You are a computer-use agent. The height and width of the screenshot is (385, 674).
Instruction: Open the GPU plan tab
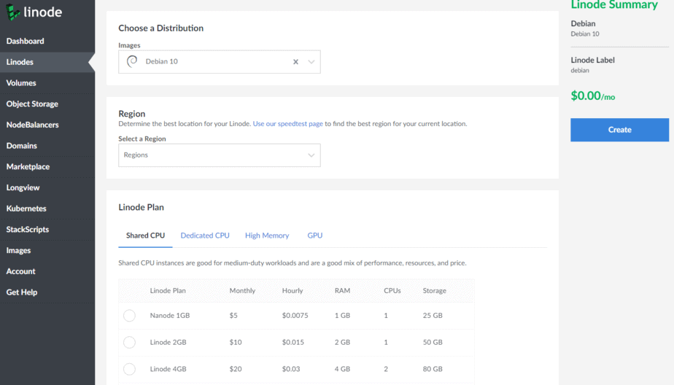314,236
